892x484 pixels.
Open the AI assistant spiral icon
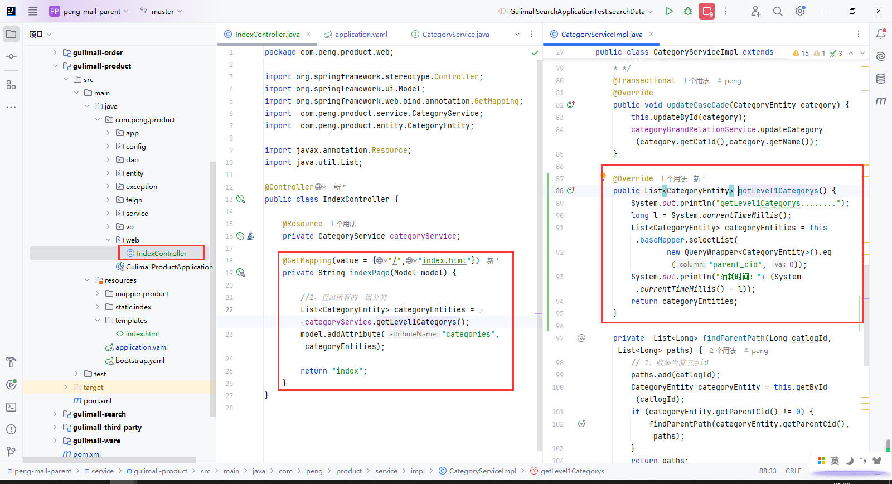881,56
